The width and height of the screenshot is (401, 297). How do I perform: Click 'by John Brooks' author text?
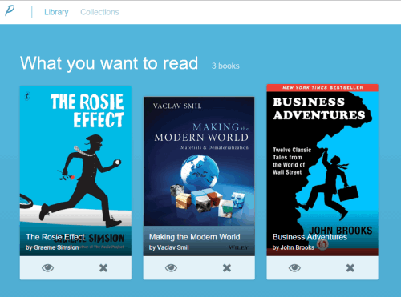click(294, 247)
